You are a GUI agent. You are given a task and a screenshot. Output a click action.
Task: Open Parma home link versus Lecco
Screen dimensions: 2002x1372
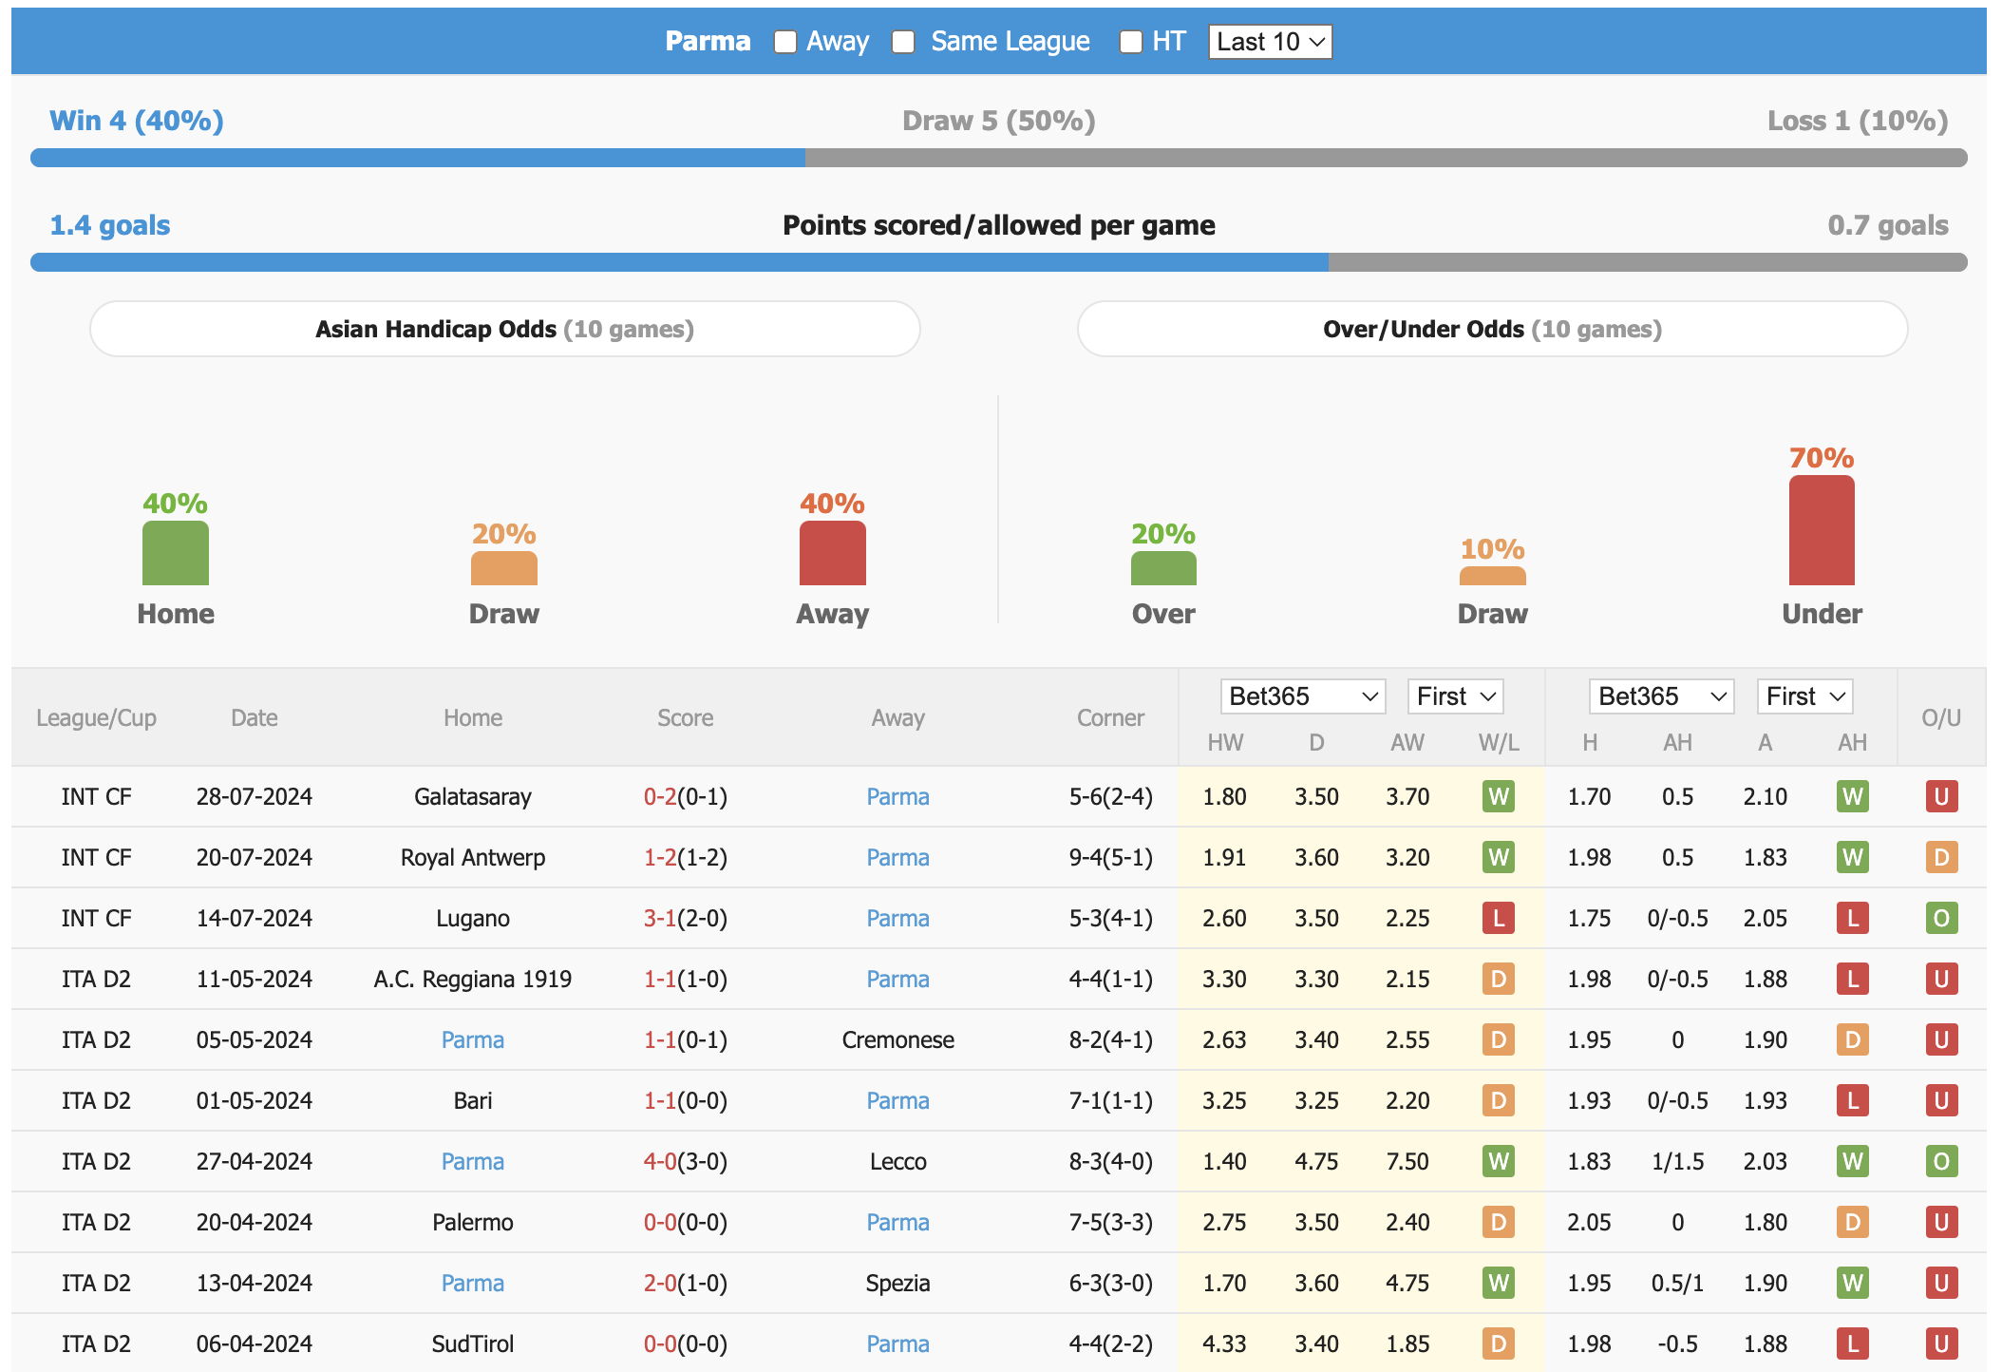tap(472, 1161)
